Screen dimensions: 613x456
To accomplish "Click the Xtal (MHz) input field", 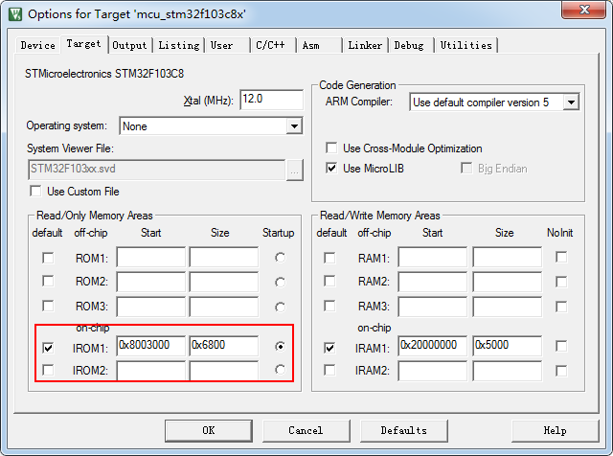I will point(272,101).
